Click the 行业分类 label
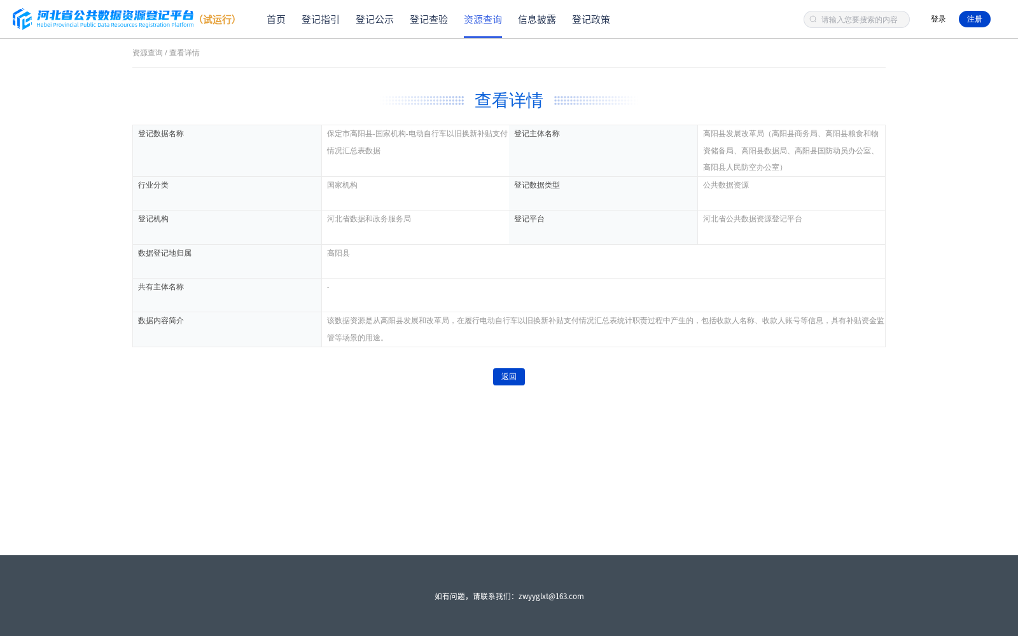This screenshot has width=1018, height=636. 153,185
